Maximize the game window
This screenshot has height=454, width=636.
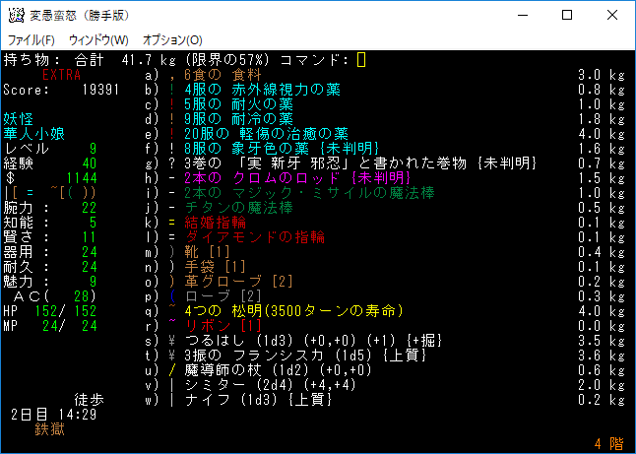click(567, 16)
